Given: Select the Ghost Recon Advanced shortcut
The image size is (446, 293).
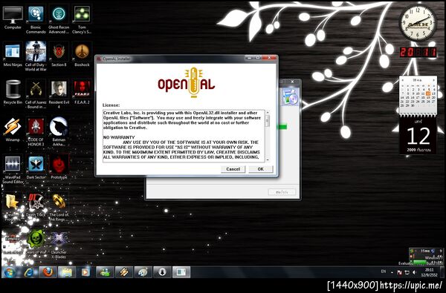Looking at the screenshot, I should tap(59, 19).
